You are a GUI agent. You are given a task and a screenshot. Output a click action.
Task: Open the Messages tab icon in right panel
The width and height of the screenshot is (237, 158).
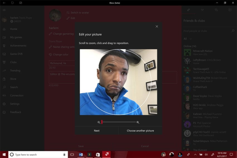[x=216, y=10]
